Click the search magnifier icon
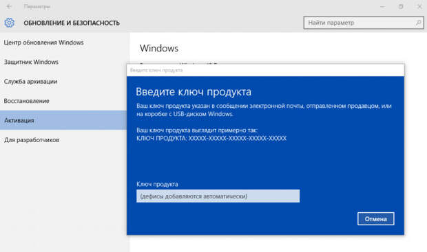The height and width of the screenshot is (252, 427). click(418, 23)
